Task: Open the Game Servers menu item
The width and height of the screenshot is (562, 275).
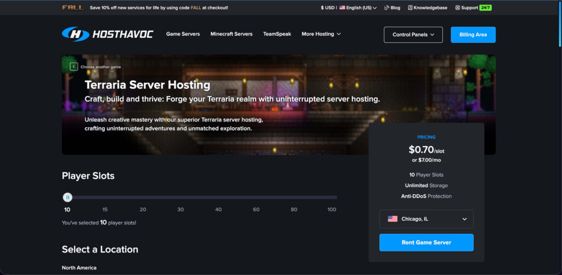Action: [x=183, y=34]
